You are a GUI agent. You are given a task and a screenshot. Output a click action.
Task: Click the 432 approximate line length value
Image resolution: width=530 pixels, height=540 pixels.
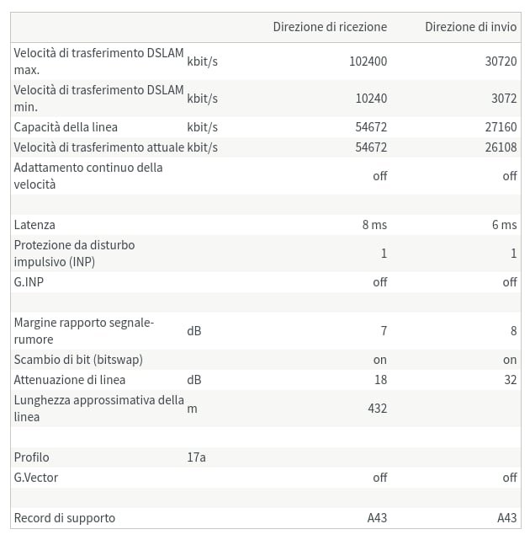[377, 409]
